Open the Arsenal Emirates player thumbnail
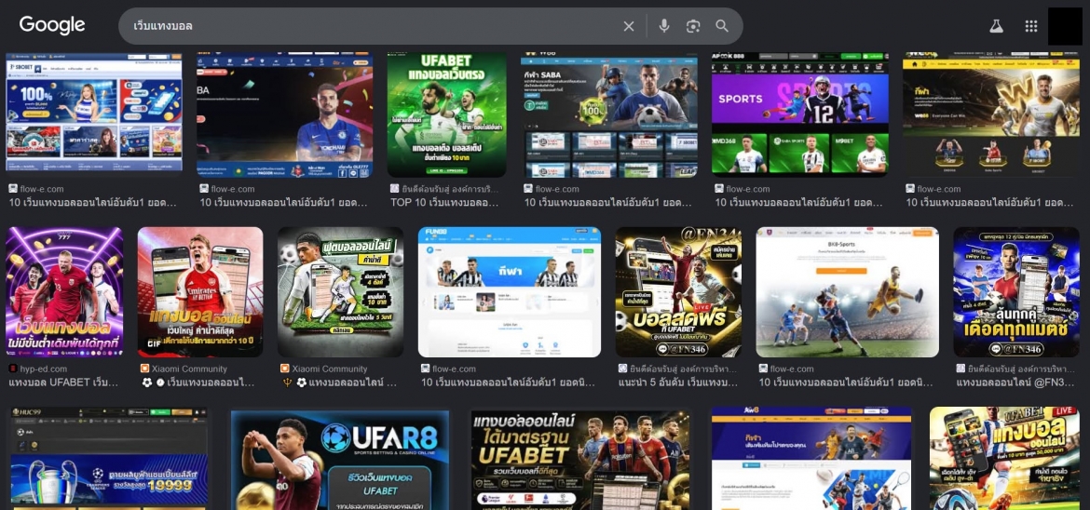Screen dimensions: 1090x510 (200, 292)
